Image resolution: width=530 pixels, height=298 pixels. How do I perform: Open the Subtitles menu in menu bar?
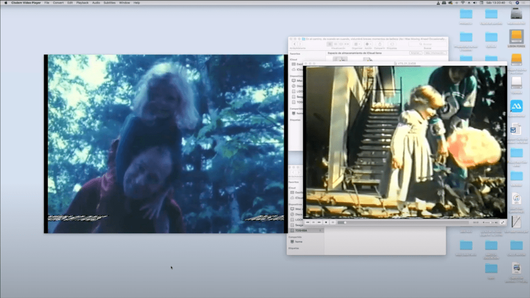(109, 3)
